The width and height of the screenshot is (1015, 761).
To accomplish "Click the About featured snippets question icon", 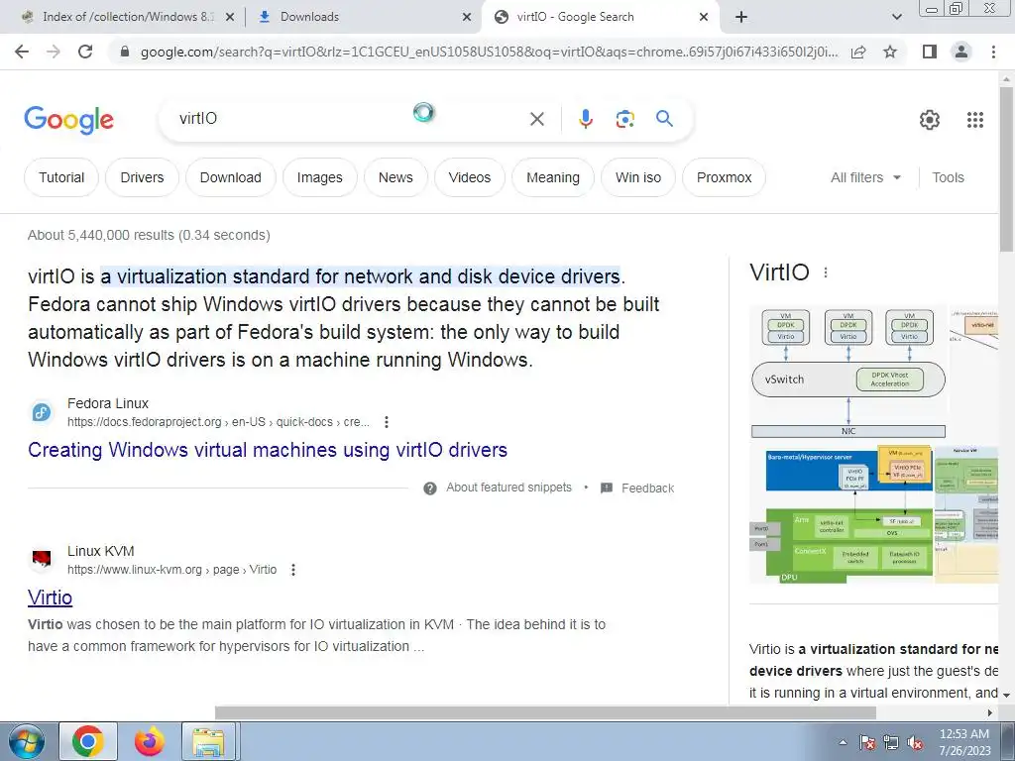I will (430, 488).
